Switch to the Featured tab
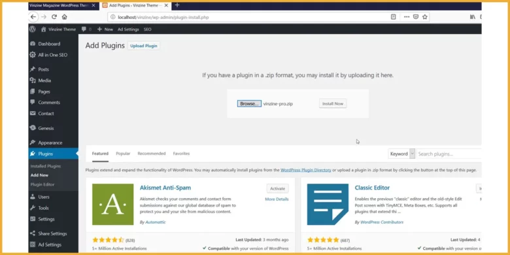The image size is (510, 255). (100, 154)
